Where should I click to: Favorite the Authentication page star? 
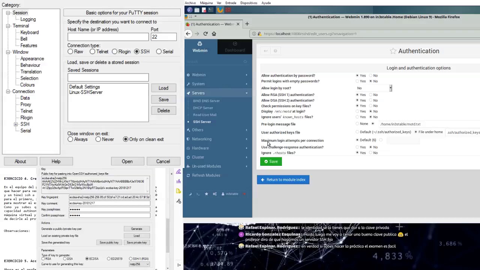[393, 51]
